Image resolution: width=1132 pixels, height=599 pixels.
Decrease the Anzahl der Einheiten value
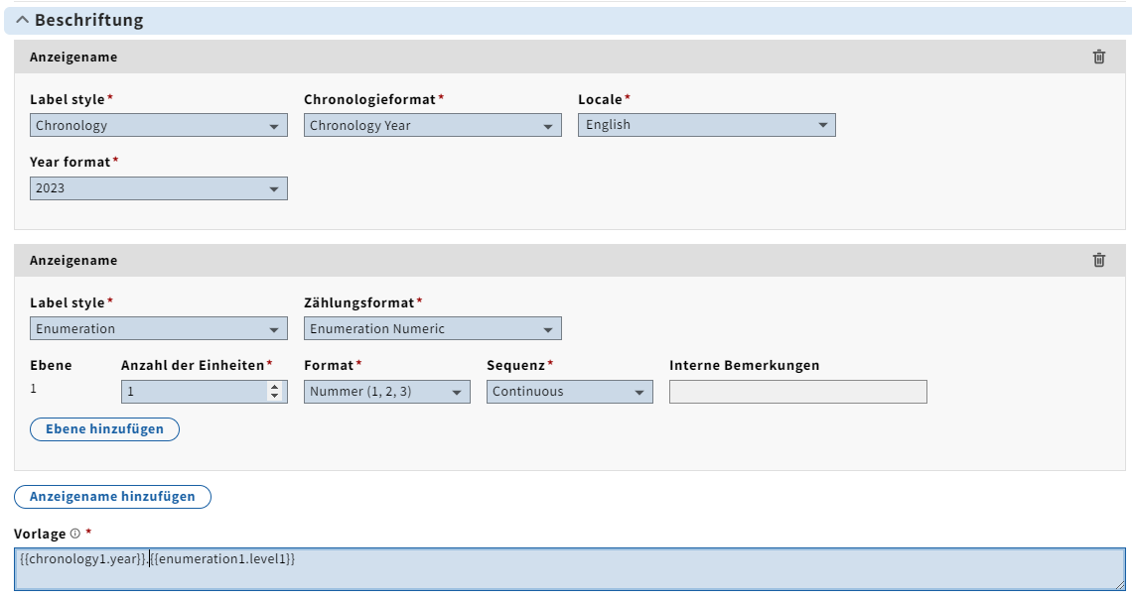click(275, 397)
